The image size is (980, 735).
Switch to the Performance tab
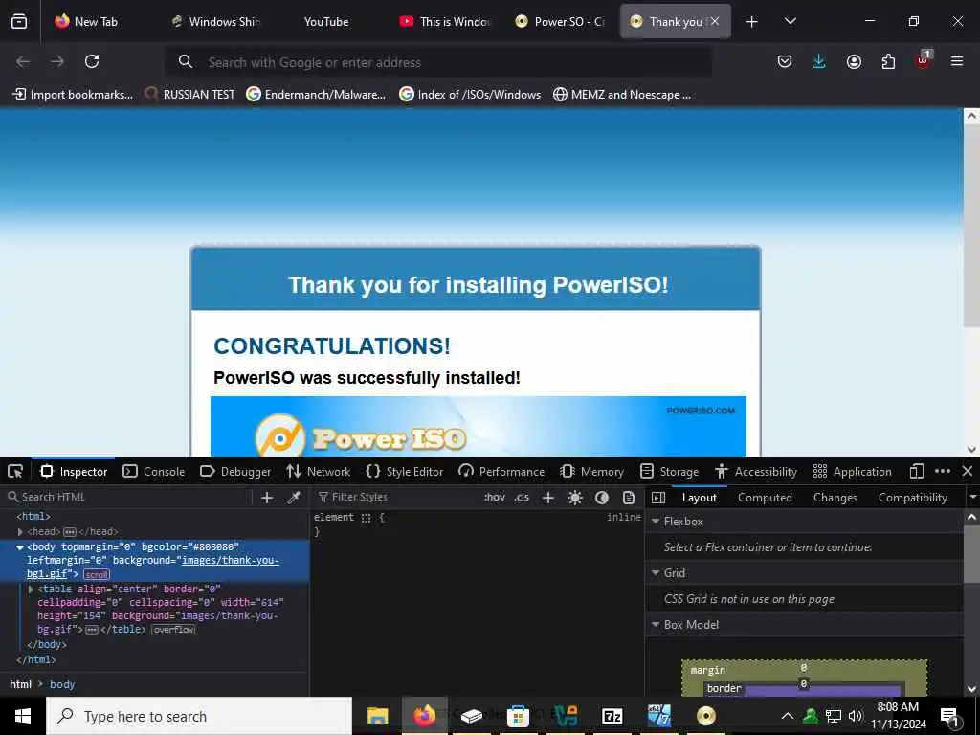501,471
